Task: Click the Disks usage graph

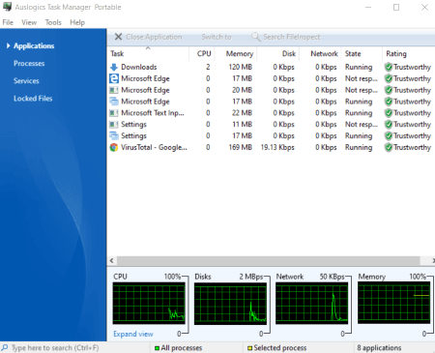Action: click(230, 303)
